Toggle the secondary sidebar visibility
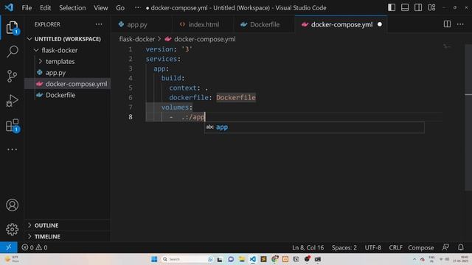The width and height of the screenshot is (472, 265). (x=418, y=7)
